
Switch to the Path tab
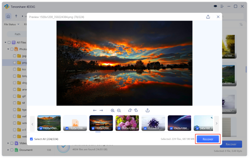point(17,34)
